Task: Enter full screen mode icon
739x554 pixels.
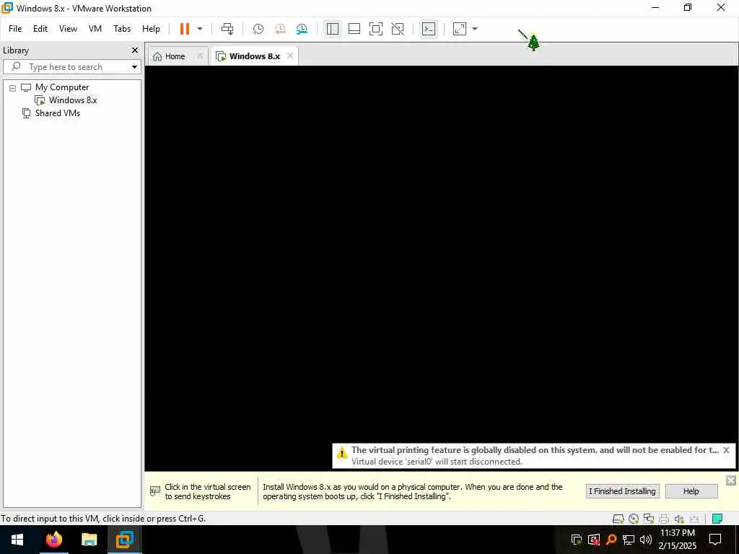Action: coord(375,29)
